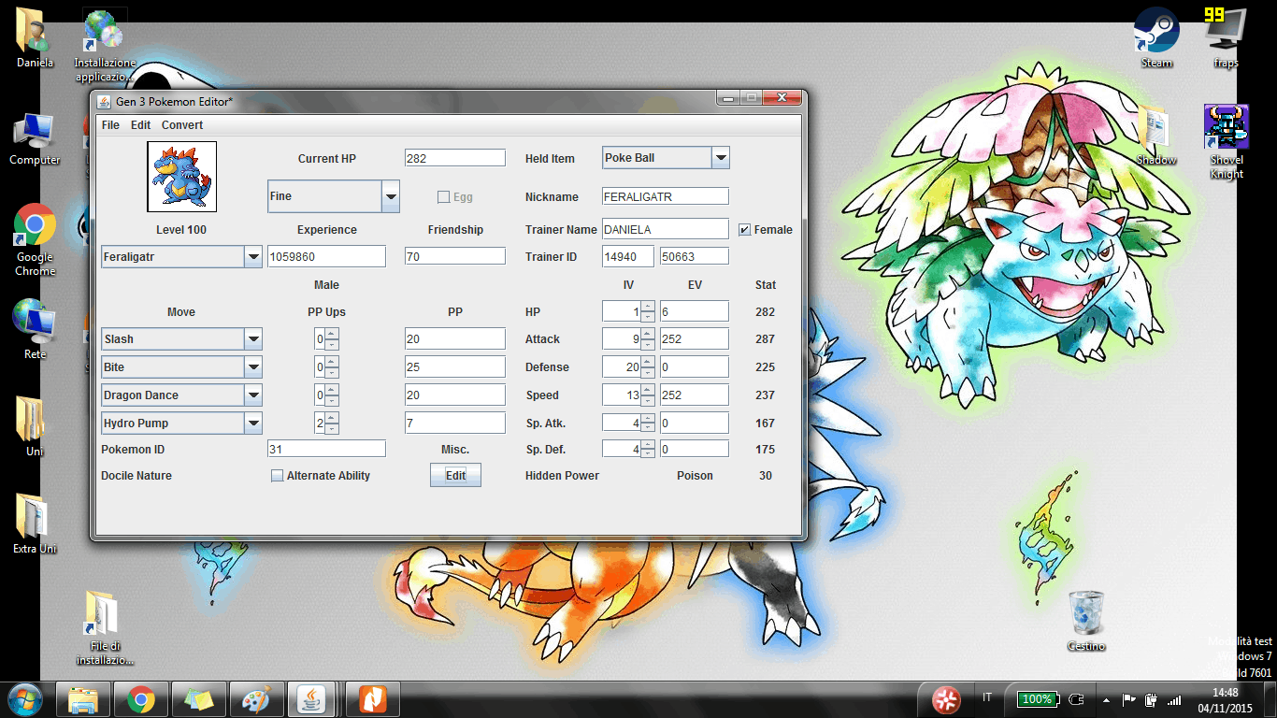This screenshot has height=718, width=1277.
Task: Open the network signal tray icon
Action: click(x=1174, y=699)
